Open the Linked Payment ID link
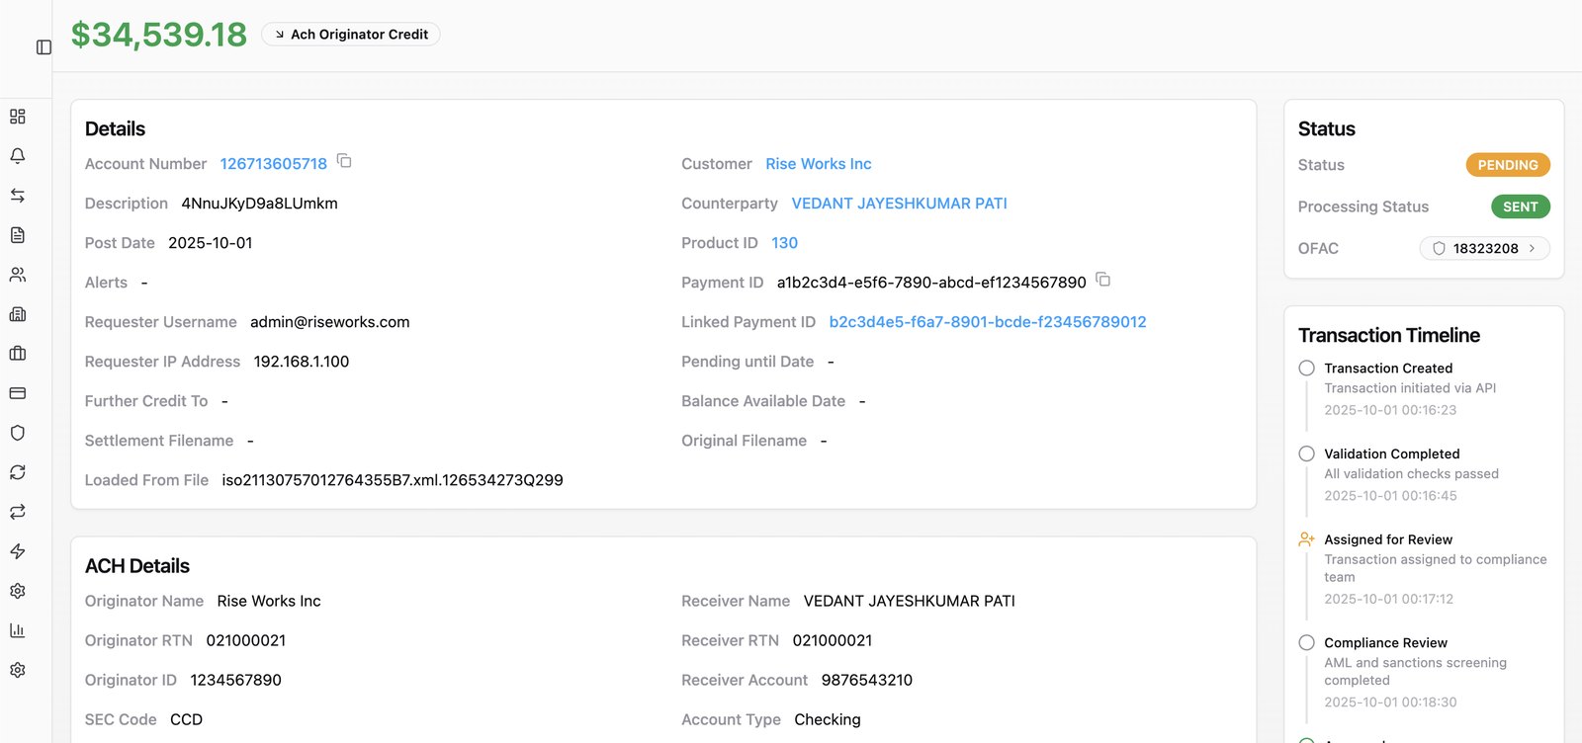This screenshot has height=743, width=1582. pos(988,322)
